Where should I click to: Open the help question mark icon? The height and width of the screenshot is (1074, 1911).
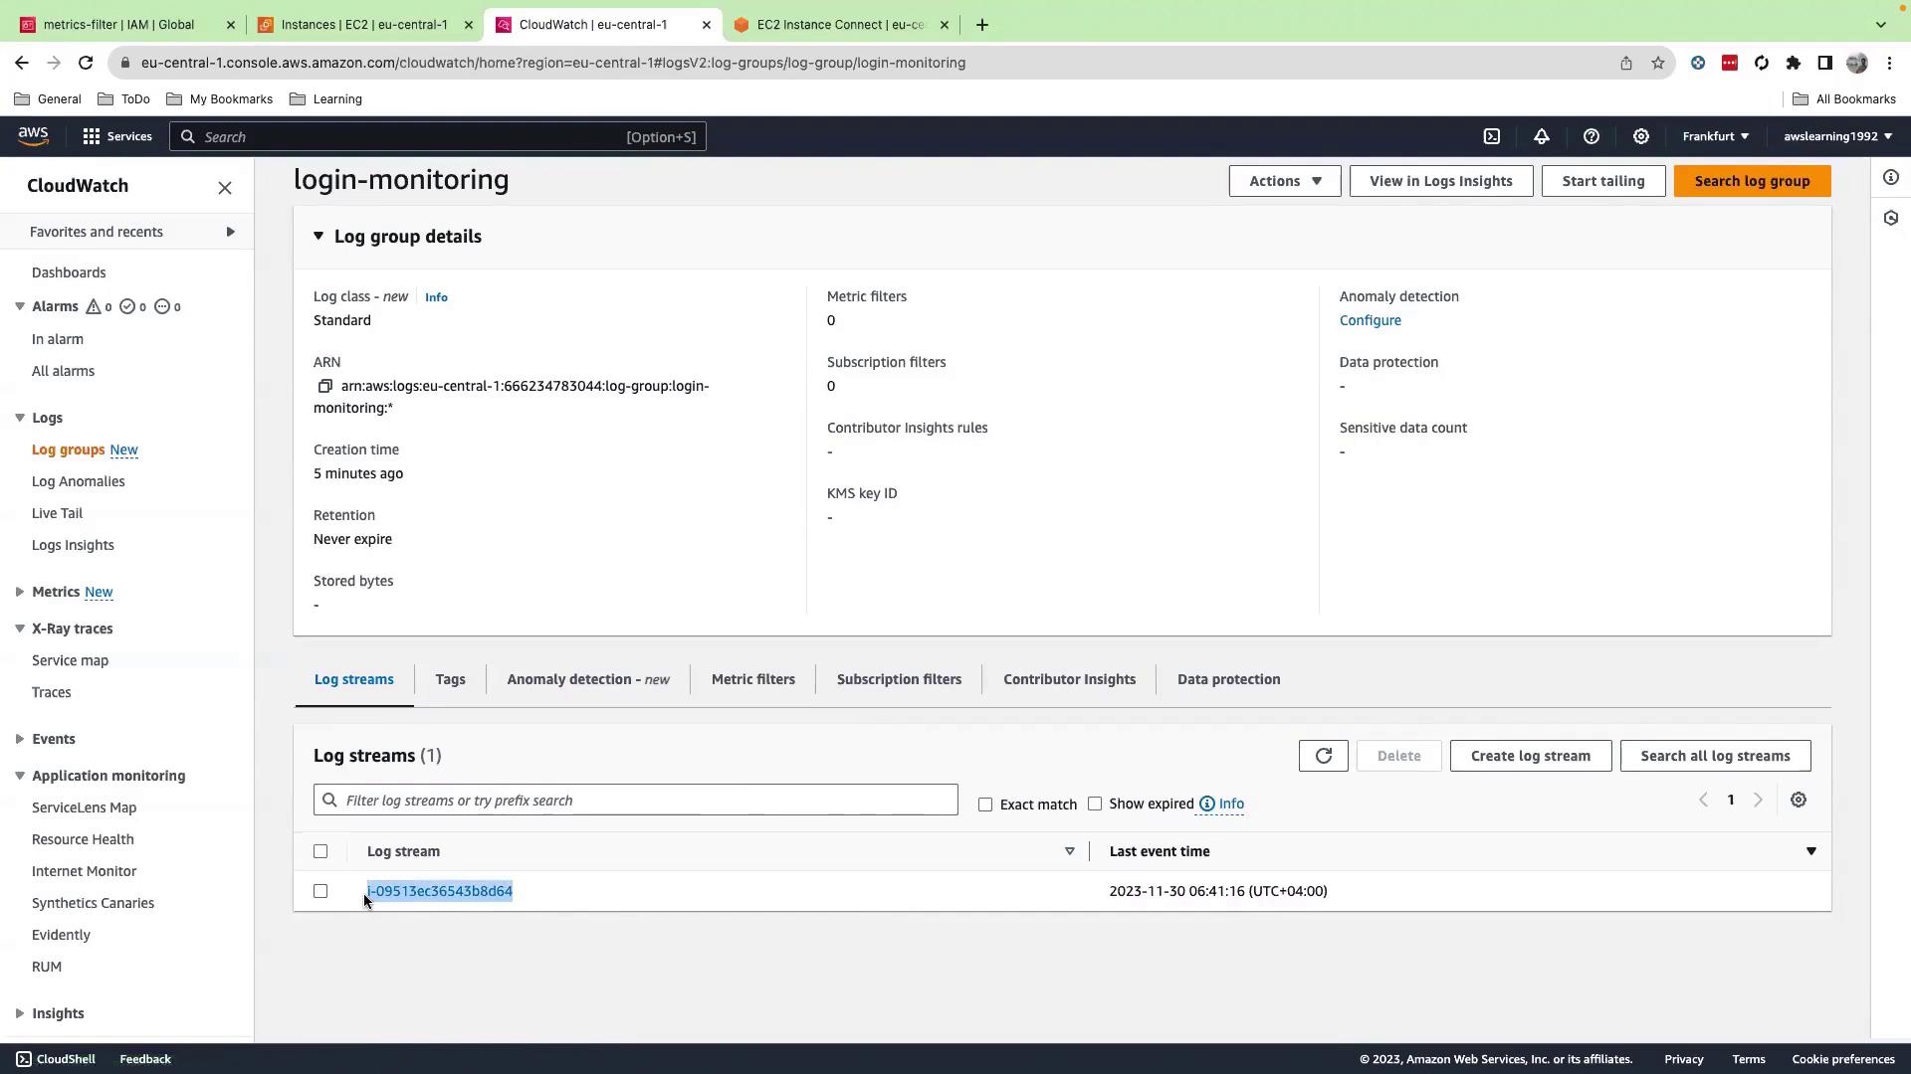tap(1591, 136)
